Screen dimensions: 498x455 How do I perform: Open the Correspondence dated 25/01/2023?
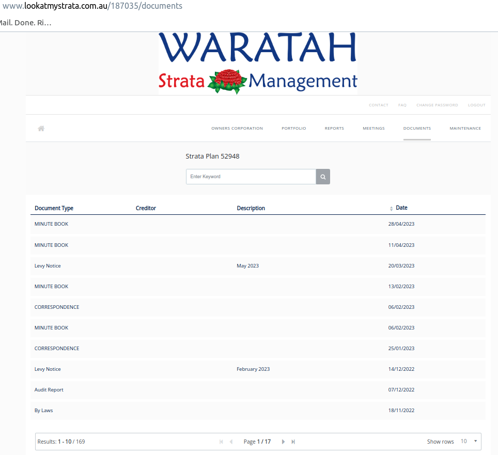point(258,348)
